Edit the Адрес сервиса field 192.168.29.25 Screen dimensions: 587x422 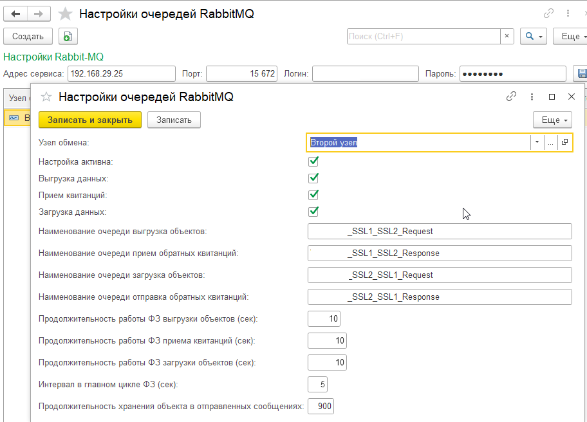click(x=121, y=74)
